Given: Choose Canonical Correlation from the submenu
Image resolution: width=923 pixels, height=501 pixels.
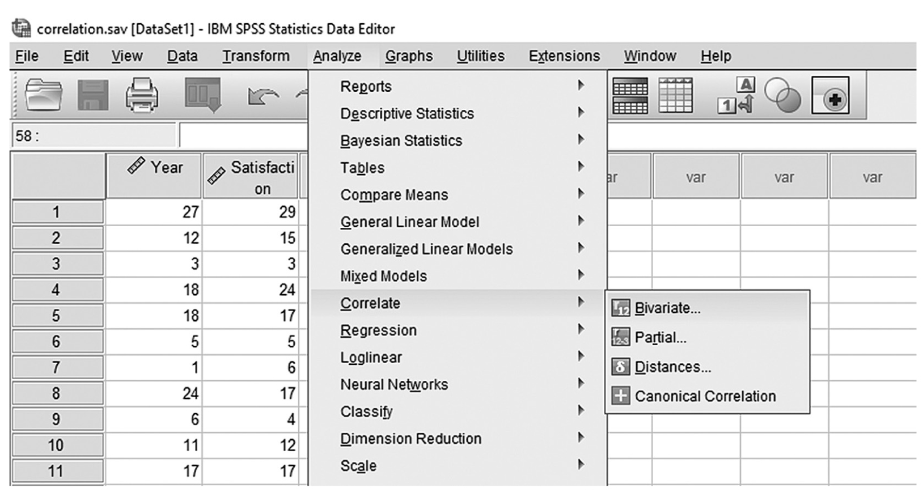Looking at the screenshot, I should point(708,396).
